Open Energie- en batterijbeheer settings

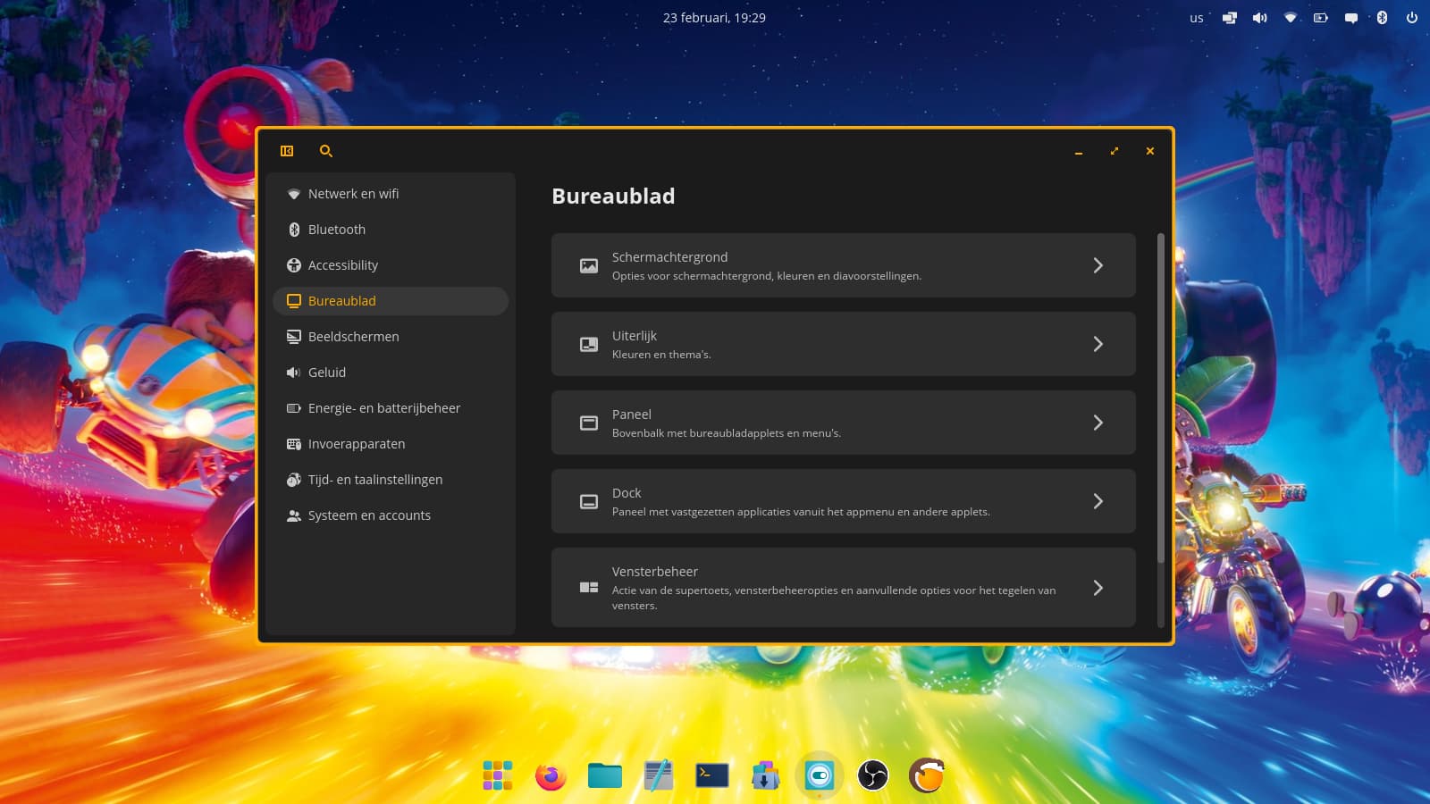point(391,408)
